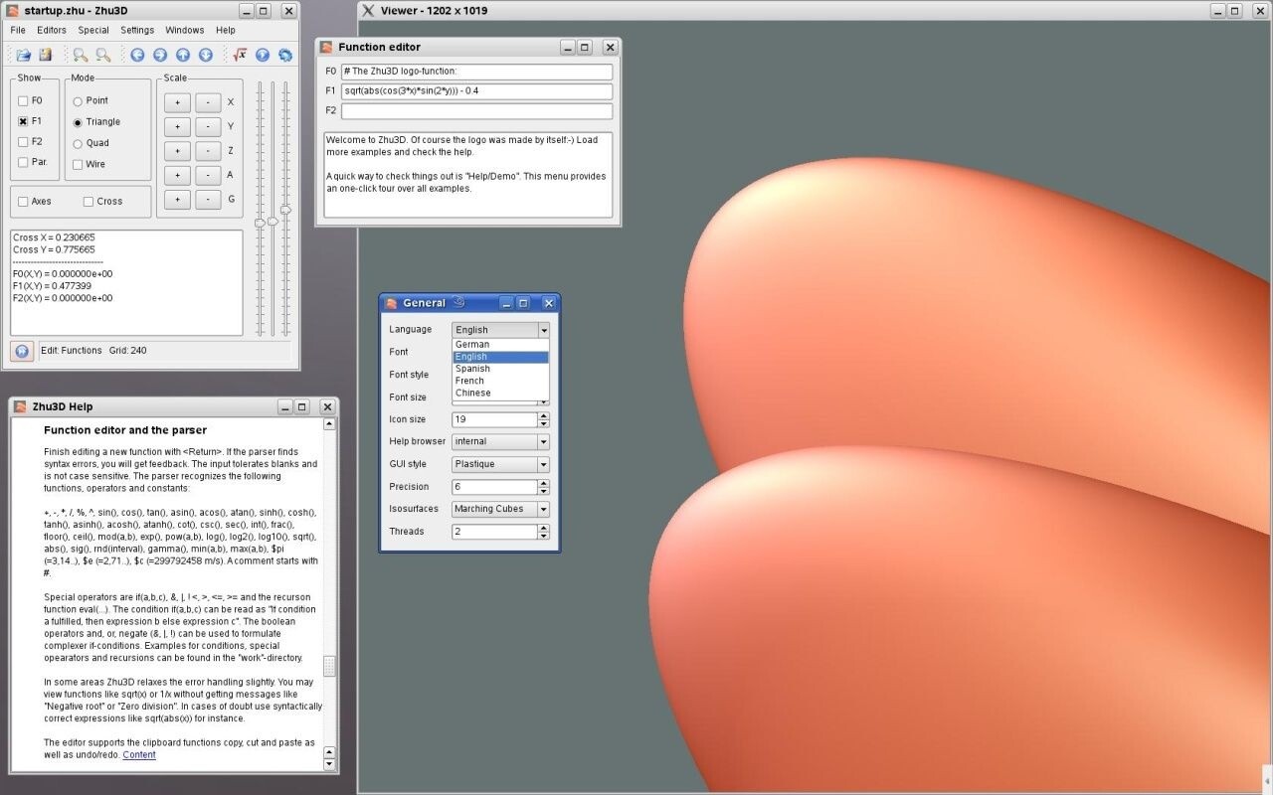1273x795 pixels.
Task: Click the save file icon in toolbar
Action: (46, 56)
